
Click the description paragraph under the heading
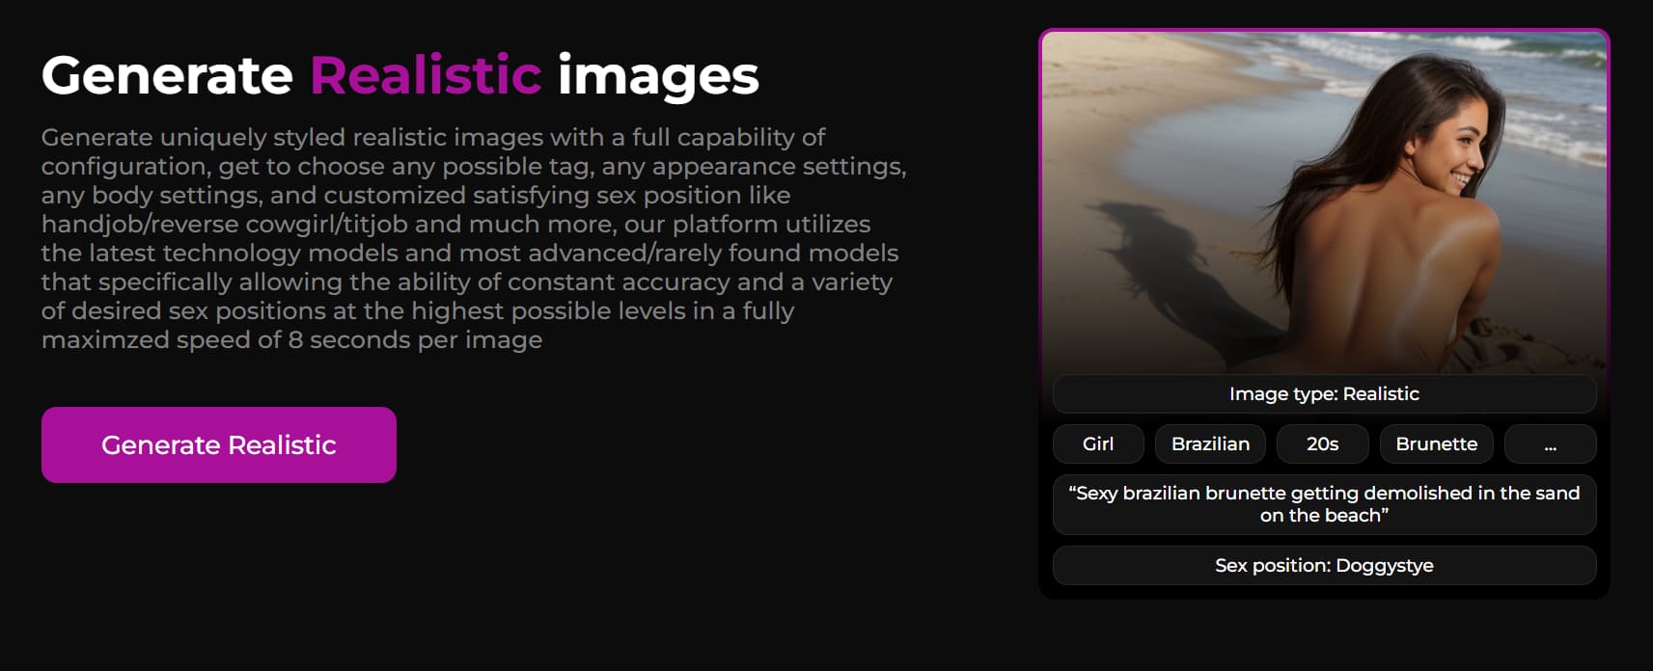tap(474, 238)
